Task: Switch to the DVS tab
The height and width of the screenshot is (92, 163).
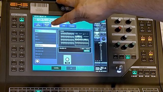Action: [64, 26]
